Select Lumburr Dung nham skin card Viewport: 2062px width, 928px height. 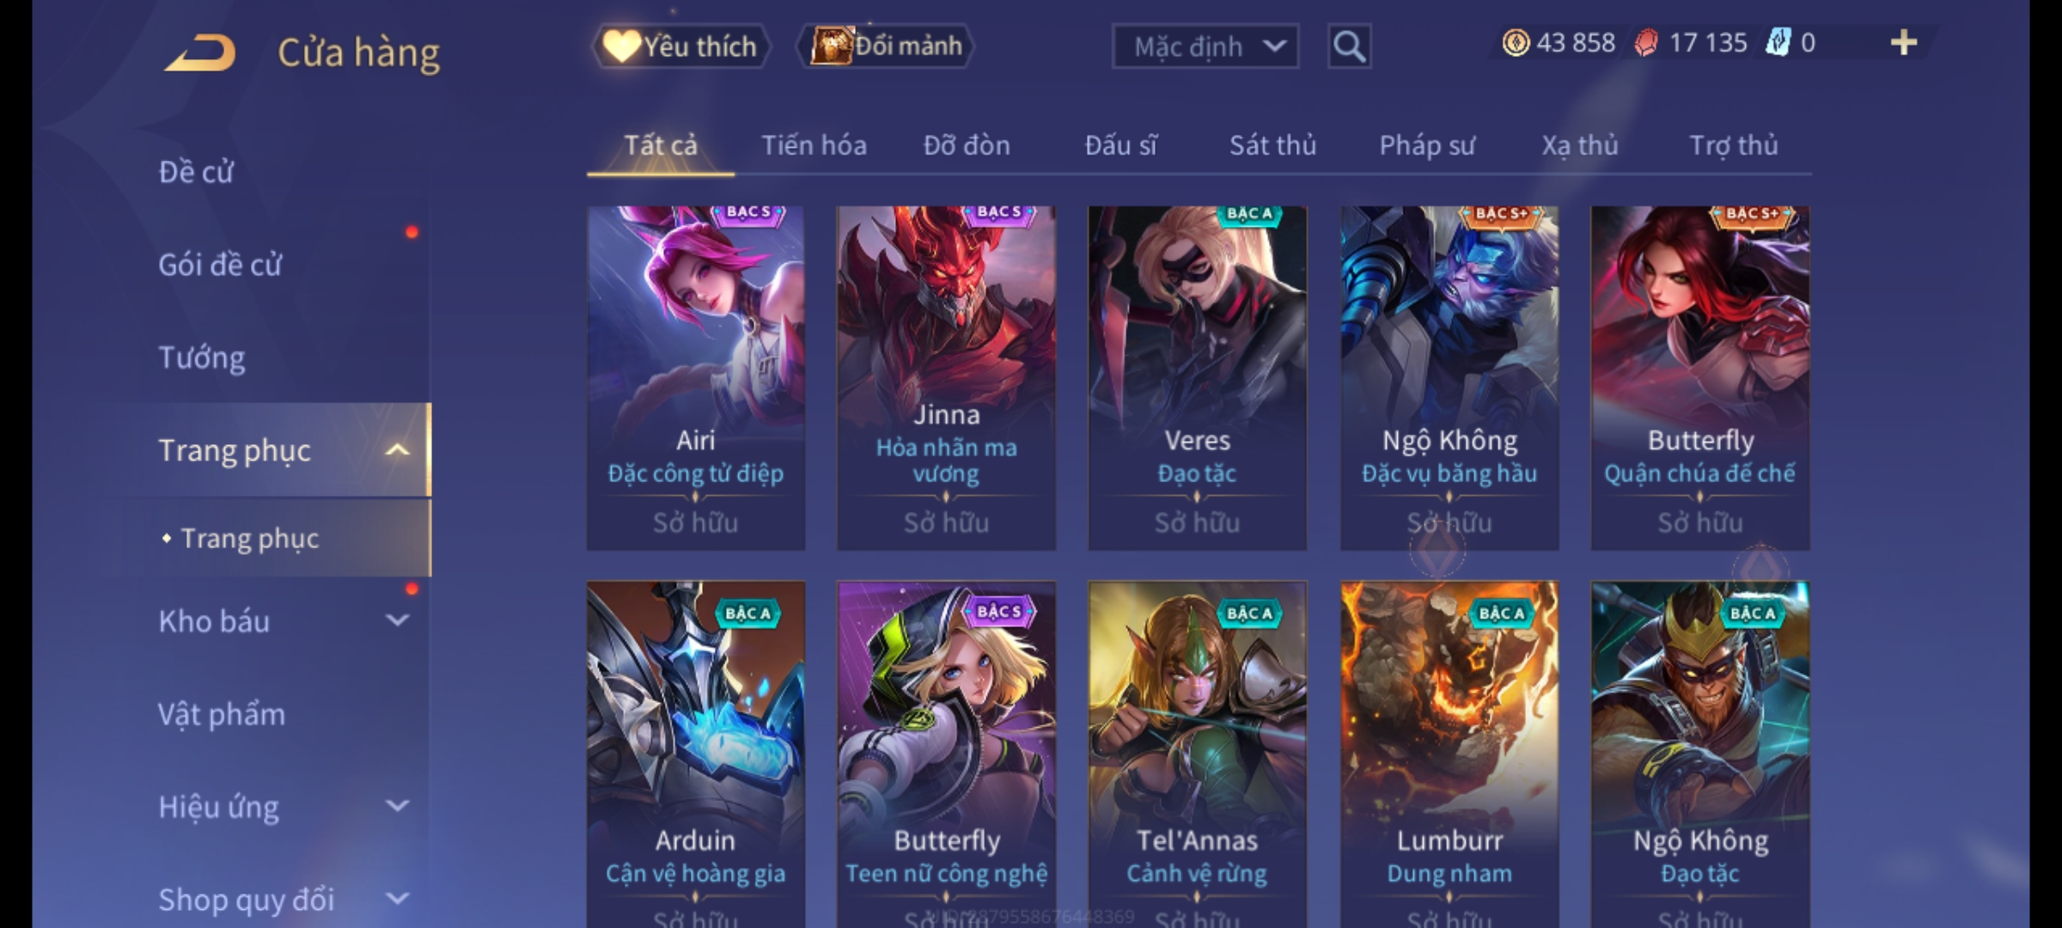(1449, 754)
